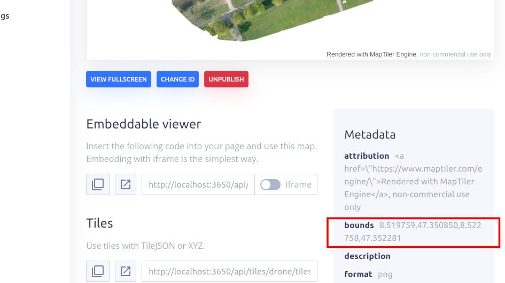Click the Tiles section heading
Screen dimensions: 505x283
[99, 223]
